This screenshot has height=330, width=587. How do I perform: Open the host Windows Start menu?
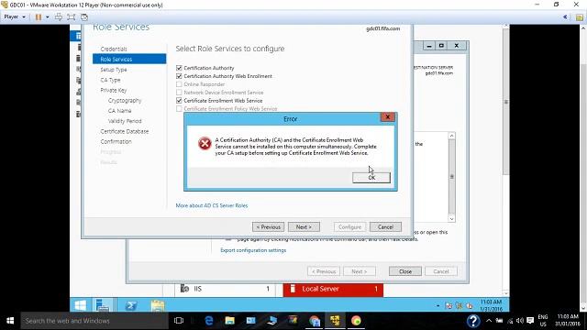[x=10, y=321]
